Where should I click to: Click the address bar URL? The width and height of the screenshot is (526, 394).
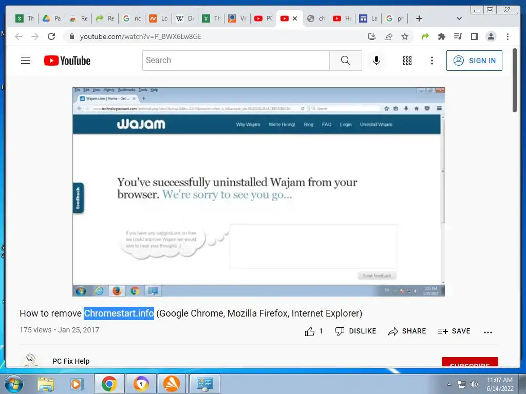[141, 36]
